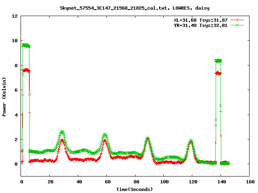Click the x-axis tick label 160

pos(250,182)
